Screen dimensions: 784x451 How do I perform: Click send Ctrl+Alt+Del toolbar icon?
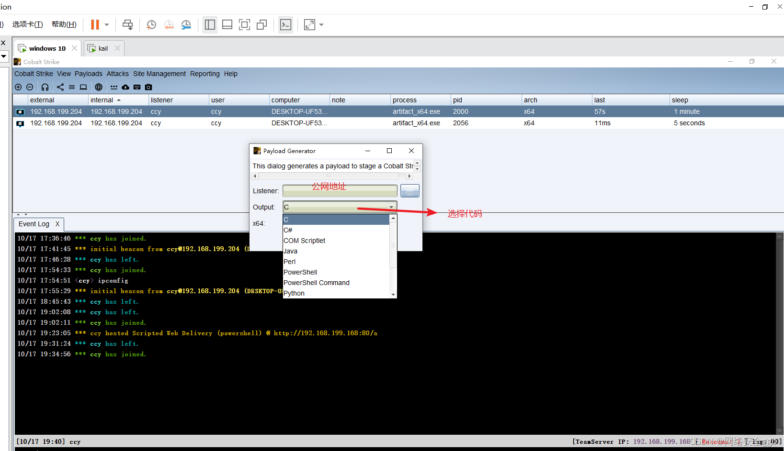point(127,24)
